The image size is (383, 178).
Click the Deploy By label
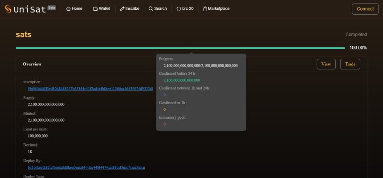(33, 161)
